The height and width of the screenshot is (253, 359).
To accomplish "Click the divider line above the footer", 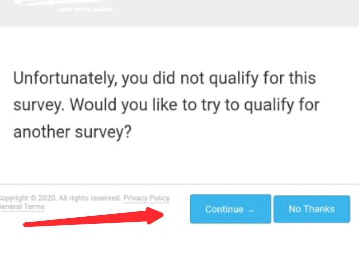I will [179, 184].
